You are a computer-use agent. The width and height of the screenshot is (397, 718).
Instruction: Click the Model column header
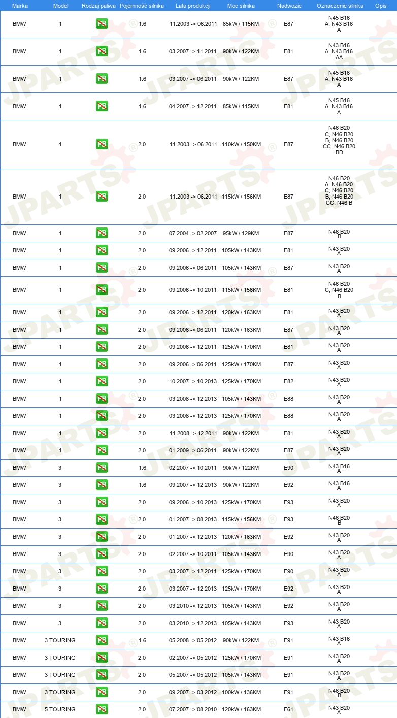click(x=60, y=5)
